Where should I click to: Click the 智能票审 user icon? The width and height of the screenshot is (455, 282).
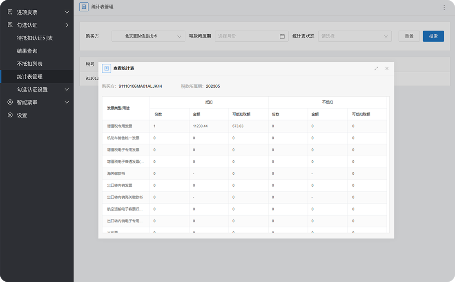tap(10, 102)
